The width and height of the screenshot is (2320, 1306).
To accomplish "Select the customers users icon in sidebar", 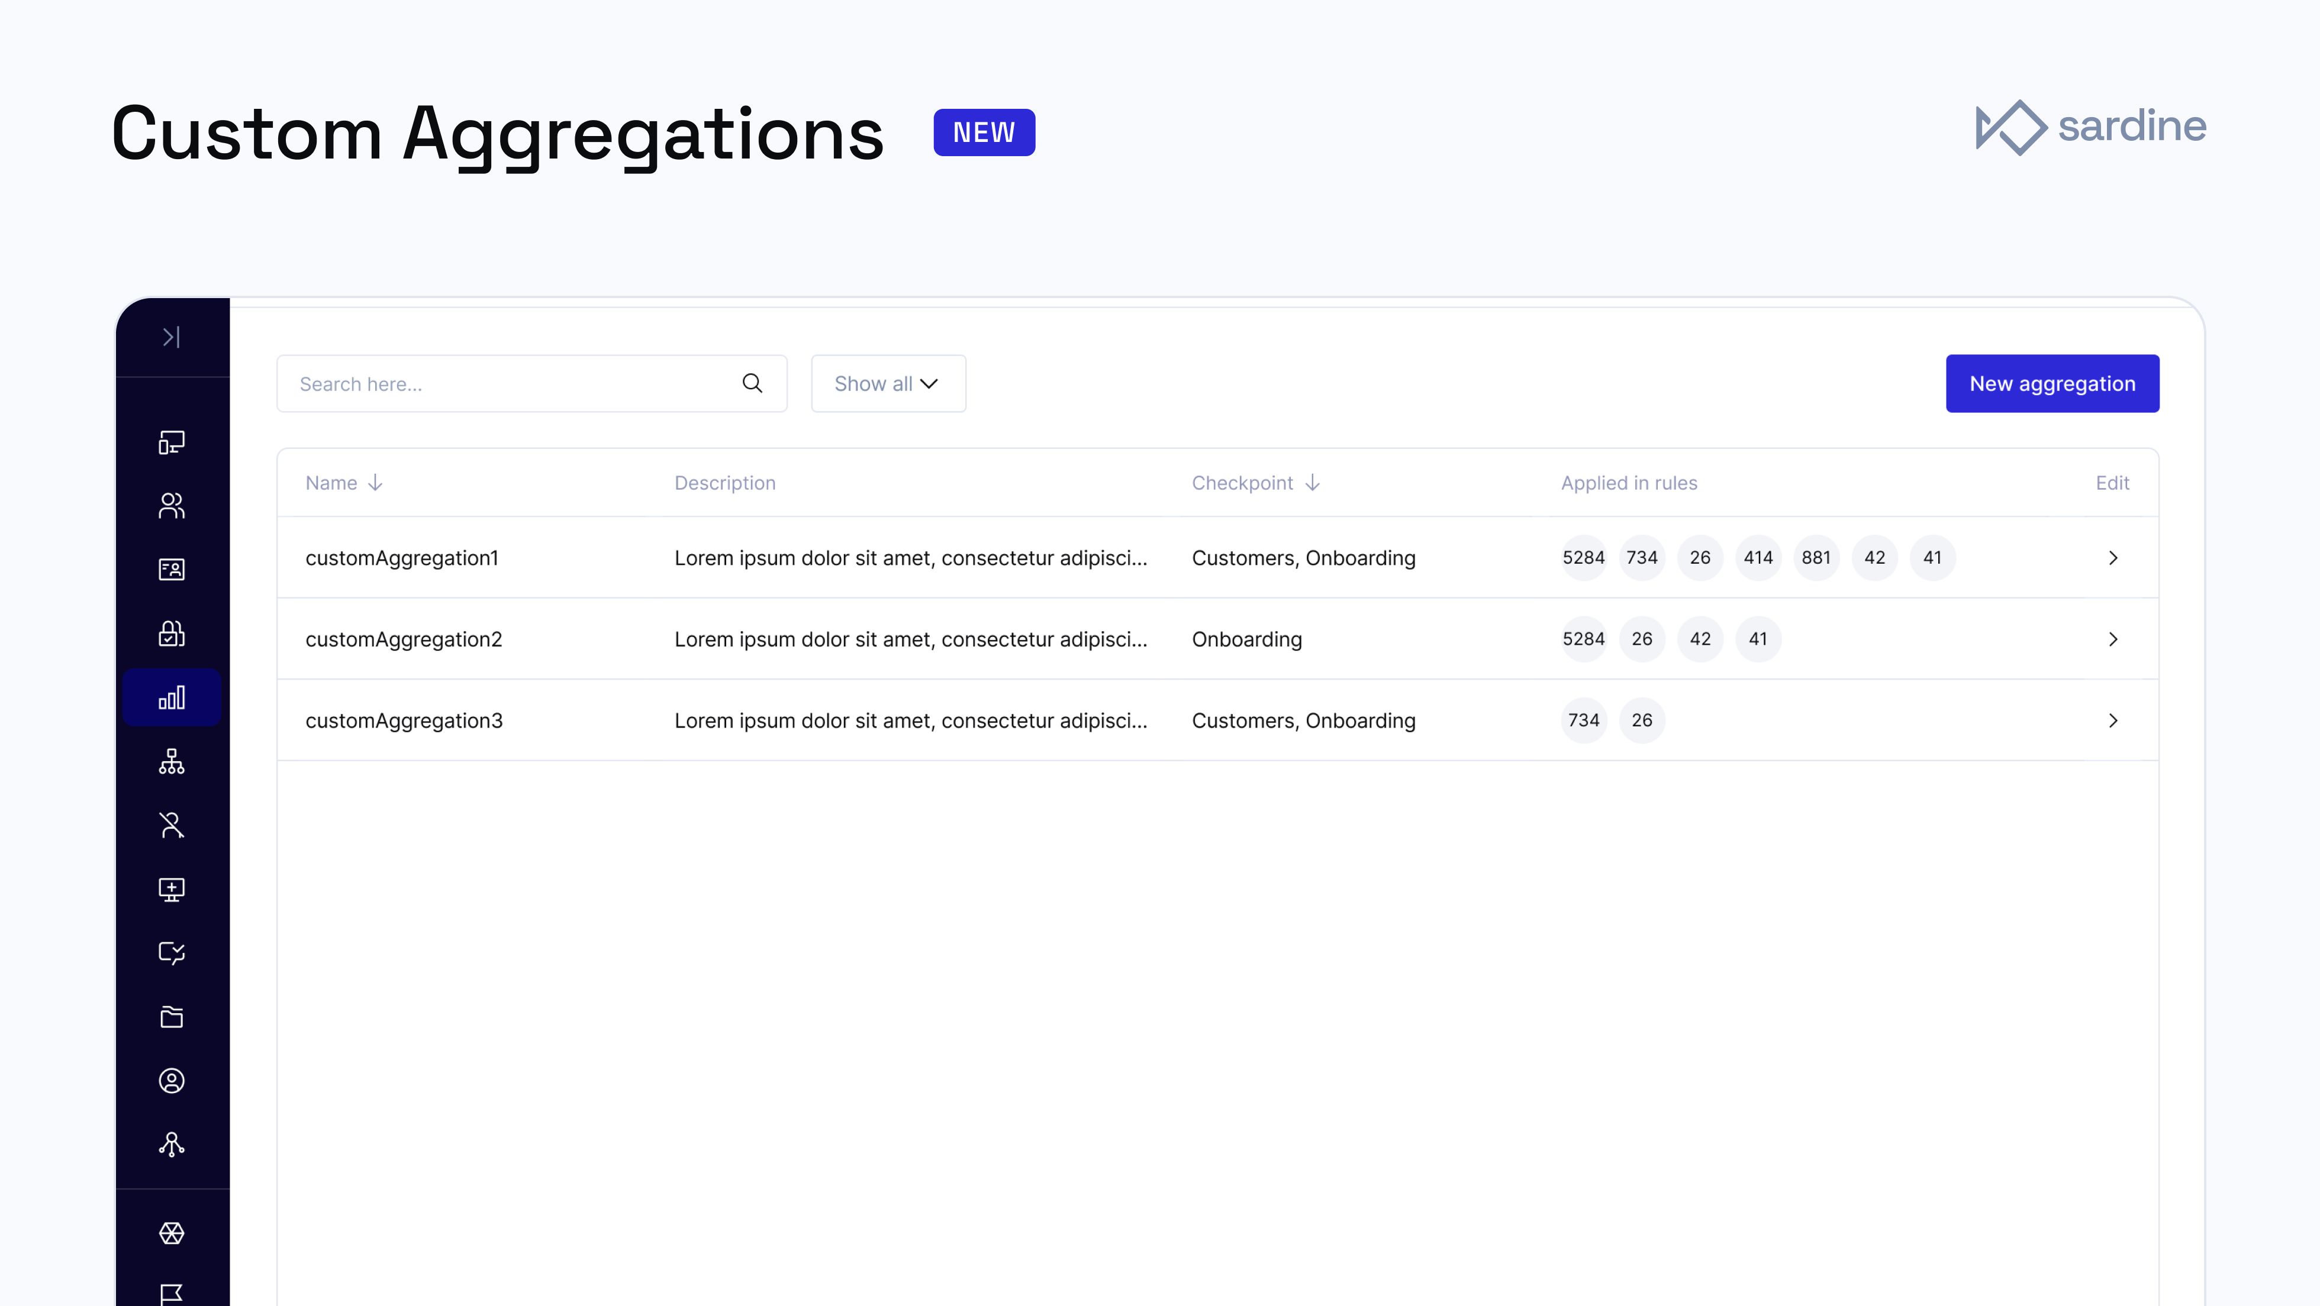I will point(172,505).
